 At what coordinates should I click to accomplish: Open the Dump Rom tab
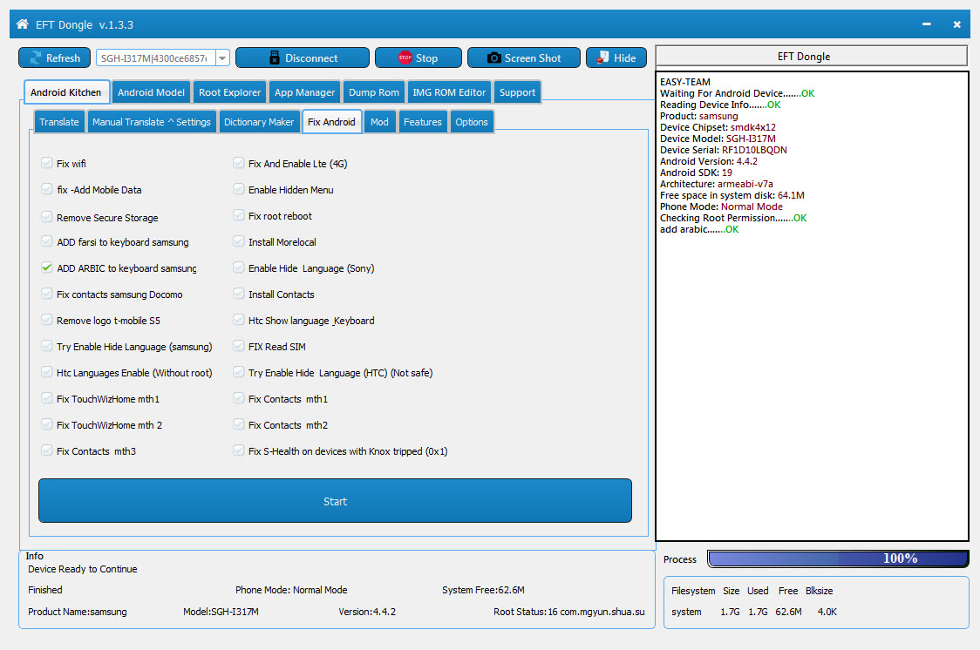374,92
